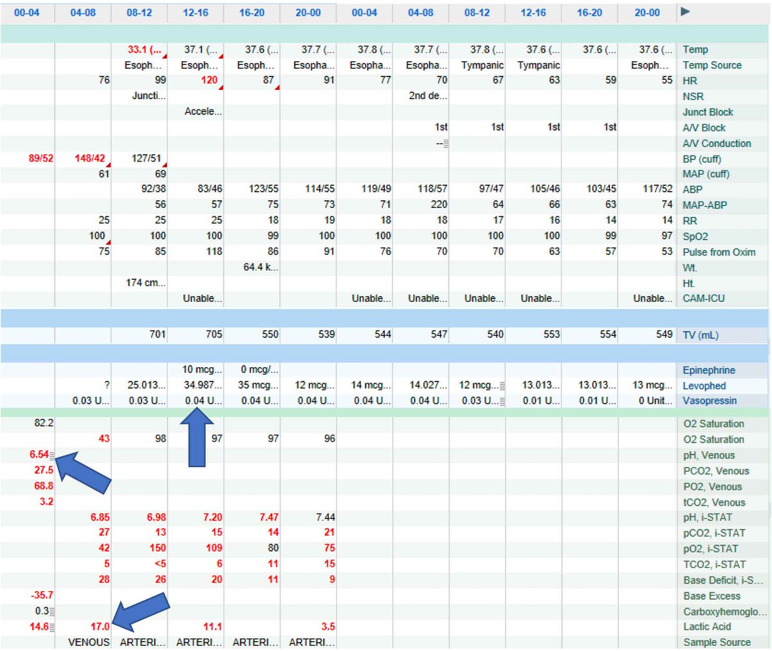Select the Levophed cell 34.987...

(x=203, y=385)
